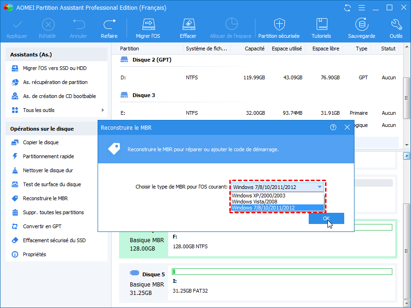This screenshot has width=411, height=308.
Task: Open the MBR type combo box arrow
Action: (319, 187)
